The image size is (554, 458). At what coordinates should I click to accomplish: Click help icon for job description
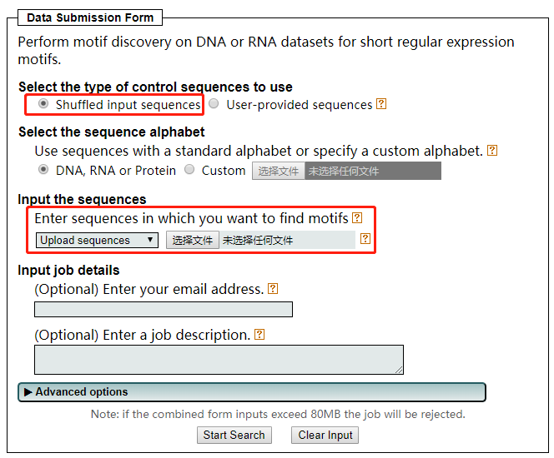(259, 334)
